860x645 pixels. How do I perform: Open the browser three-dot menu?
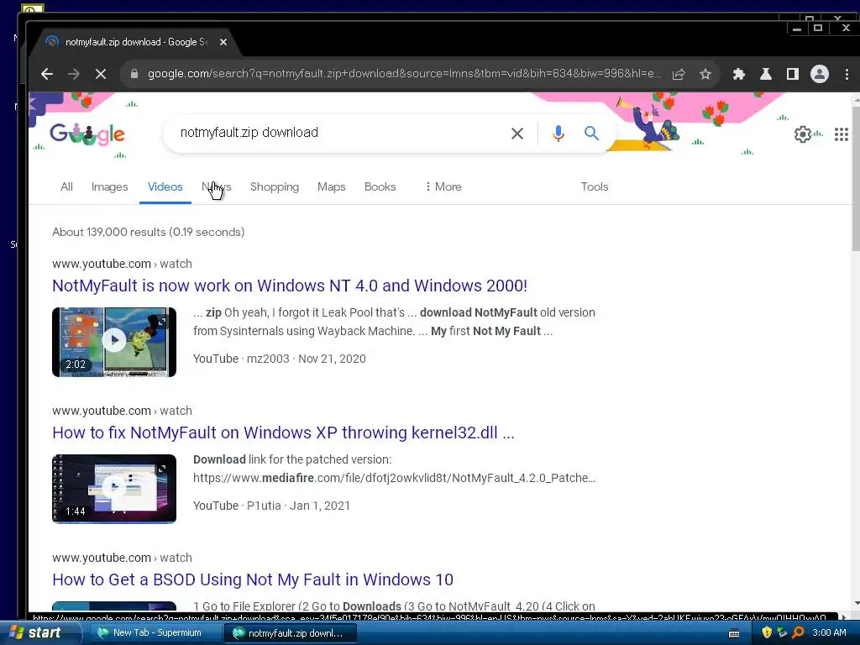click(847, 74)
